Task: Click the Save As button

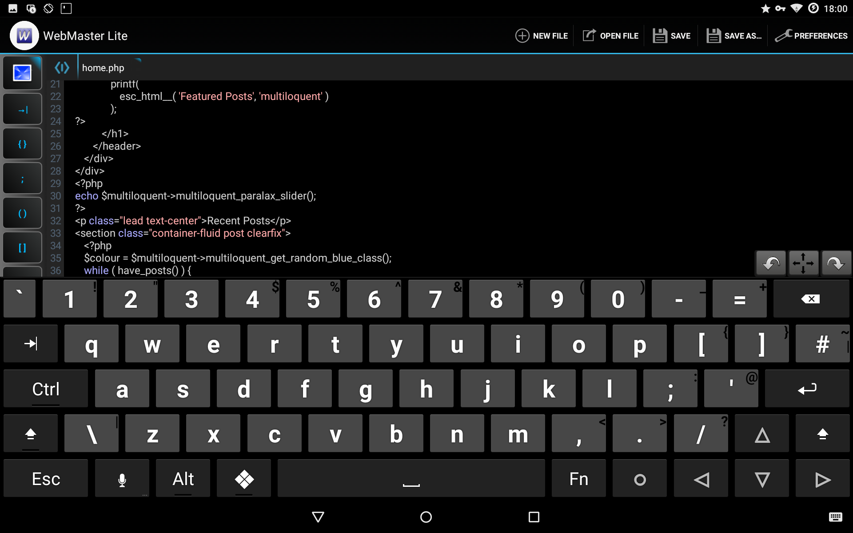Action: 734,36
